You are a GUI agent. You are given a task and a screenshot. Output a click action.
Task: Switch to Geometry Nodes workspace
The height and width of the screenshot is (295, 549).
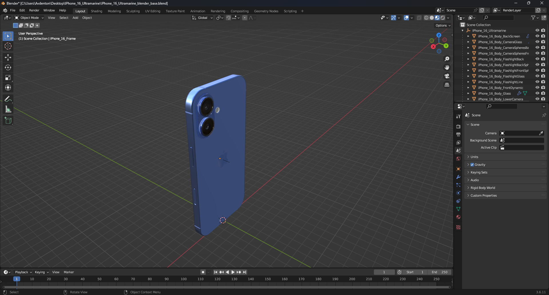266,11
